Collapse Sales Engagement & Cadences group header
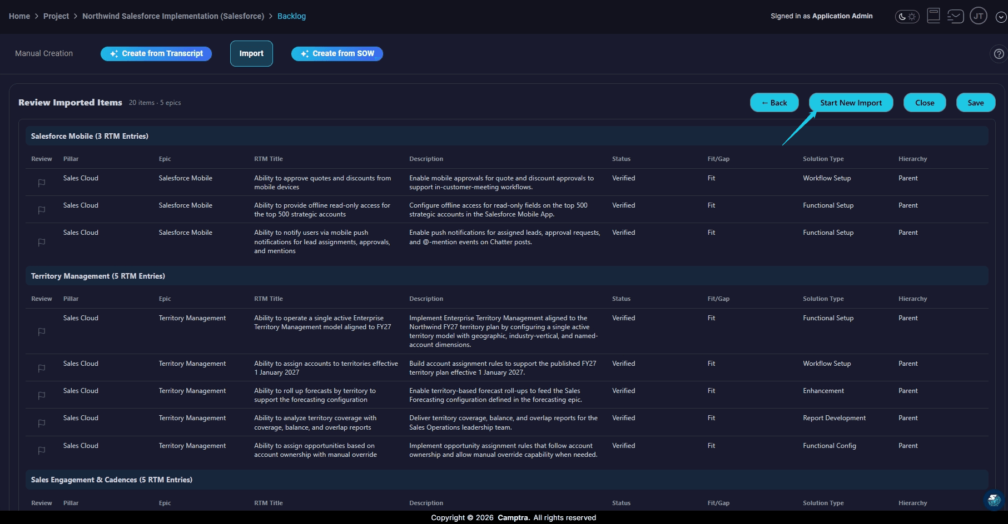Screen dimensions: 1008x524 tap(507, 480)
